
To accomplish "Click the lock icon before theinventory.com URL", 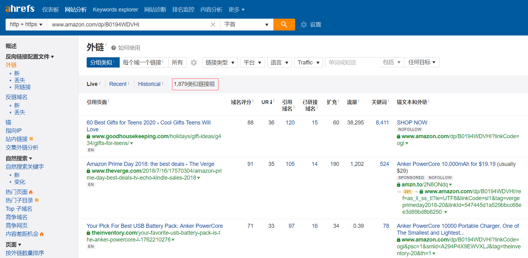I will 89,233.
